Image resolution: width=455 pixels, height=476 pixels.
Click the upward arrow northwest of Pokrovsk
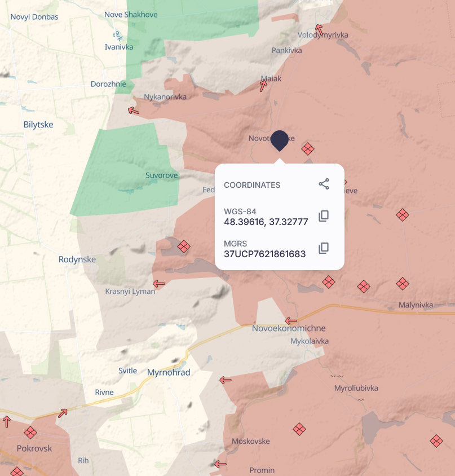[x=7, y=422]
